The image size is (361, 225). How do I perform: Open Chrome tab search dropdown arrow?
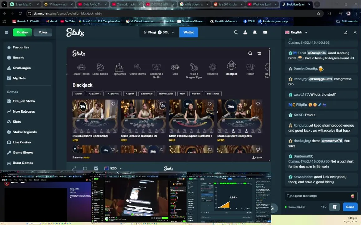(x=4, y=4)
